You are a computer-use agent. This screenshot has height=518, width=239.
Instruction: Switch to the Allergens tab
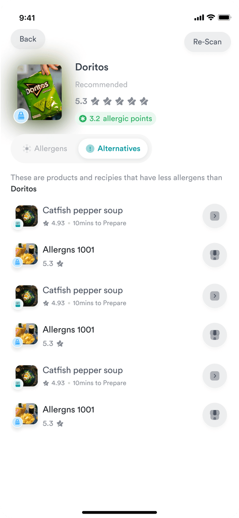click(45, 148)
